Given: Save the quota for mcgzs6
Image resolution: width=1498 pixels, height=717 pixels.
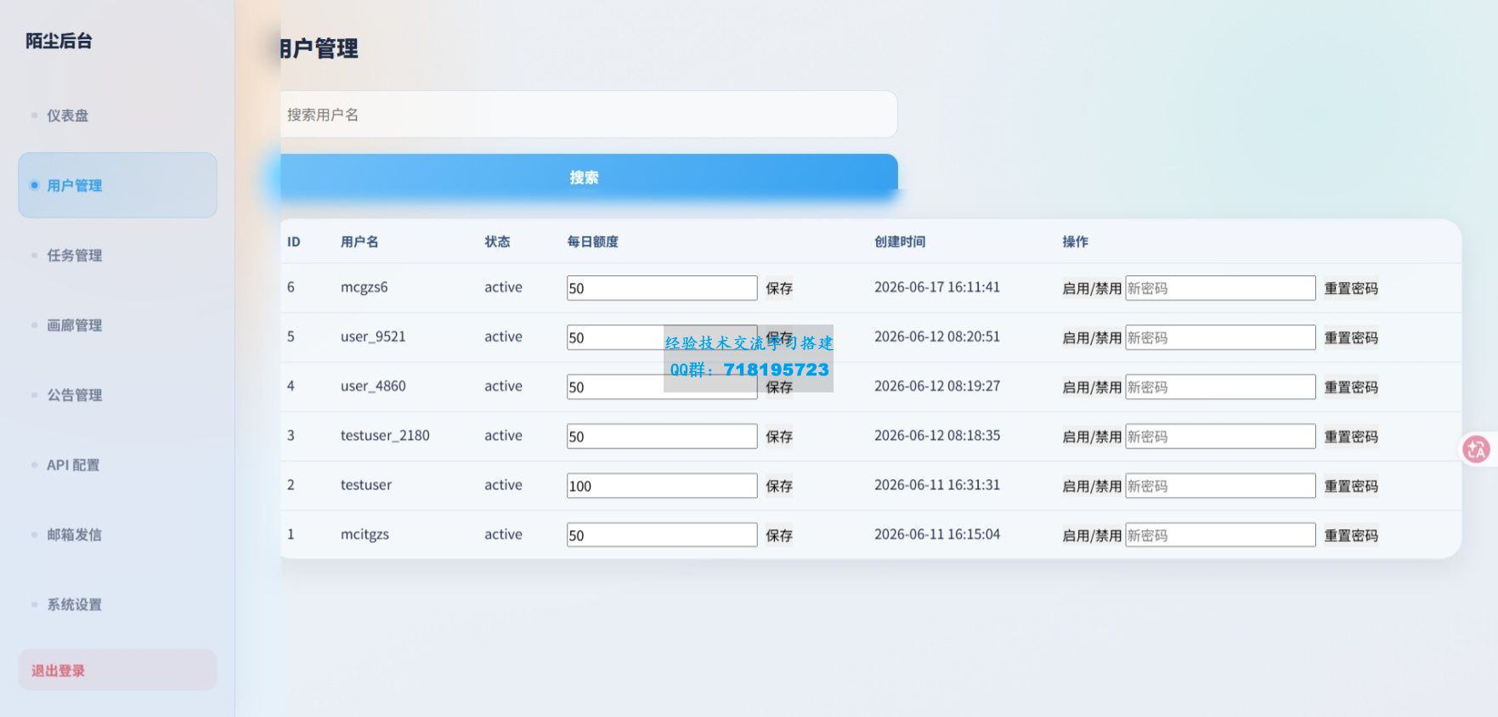Looking at the screenshot, I should click(x=779, y=288).
